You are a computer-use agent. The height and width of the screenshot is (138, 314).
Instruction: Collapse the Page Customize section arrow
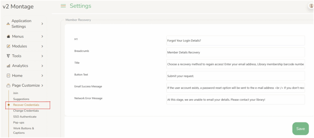pos(42,85)
